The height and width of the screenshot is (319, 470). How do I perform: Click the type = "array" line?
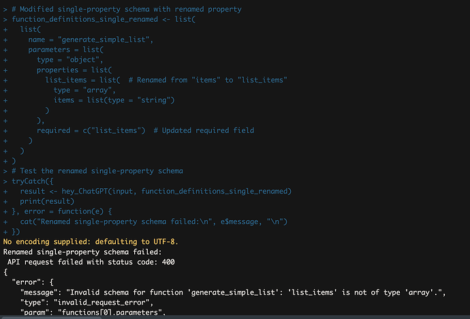tap(84, 90)
